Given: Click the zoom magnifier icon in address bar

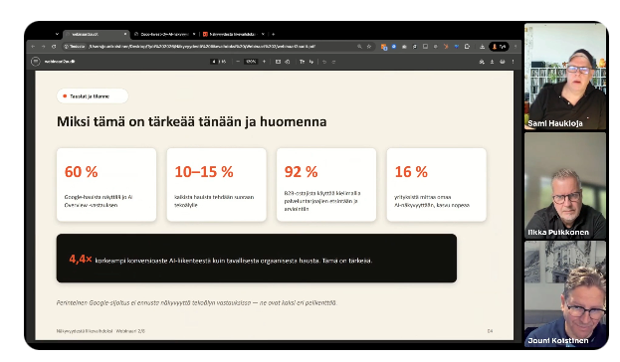Looking at the screenshot, I should (x=359, y=47).
